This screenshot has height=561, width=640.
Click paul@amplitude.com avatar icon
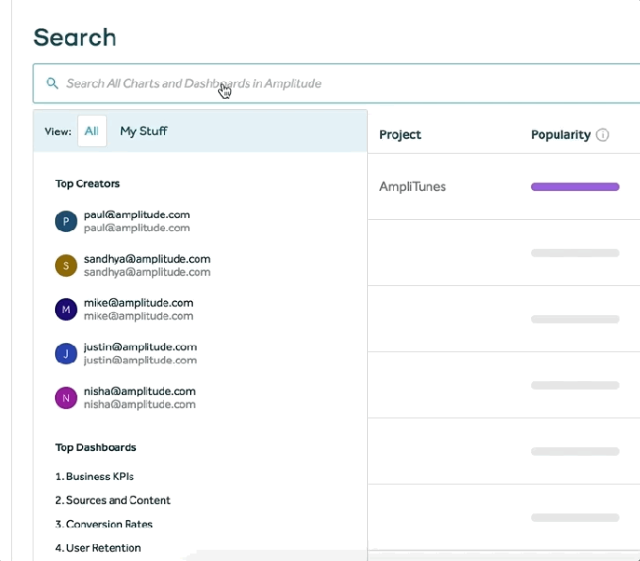65,221
